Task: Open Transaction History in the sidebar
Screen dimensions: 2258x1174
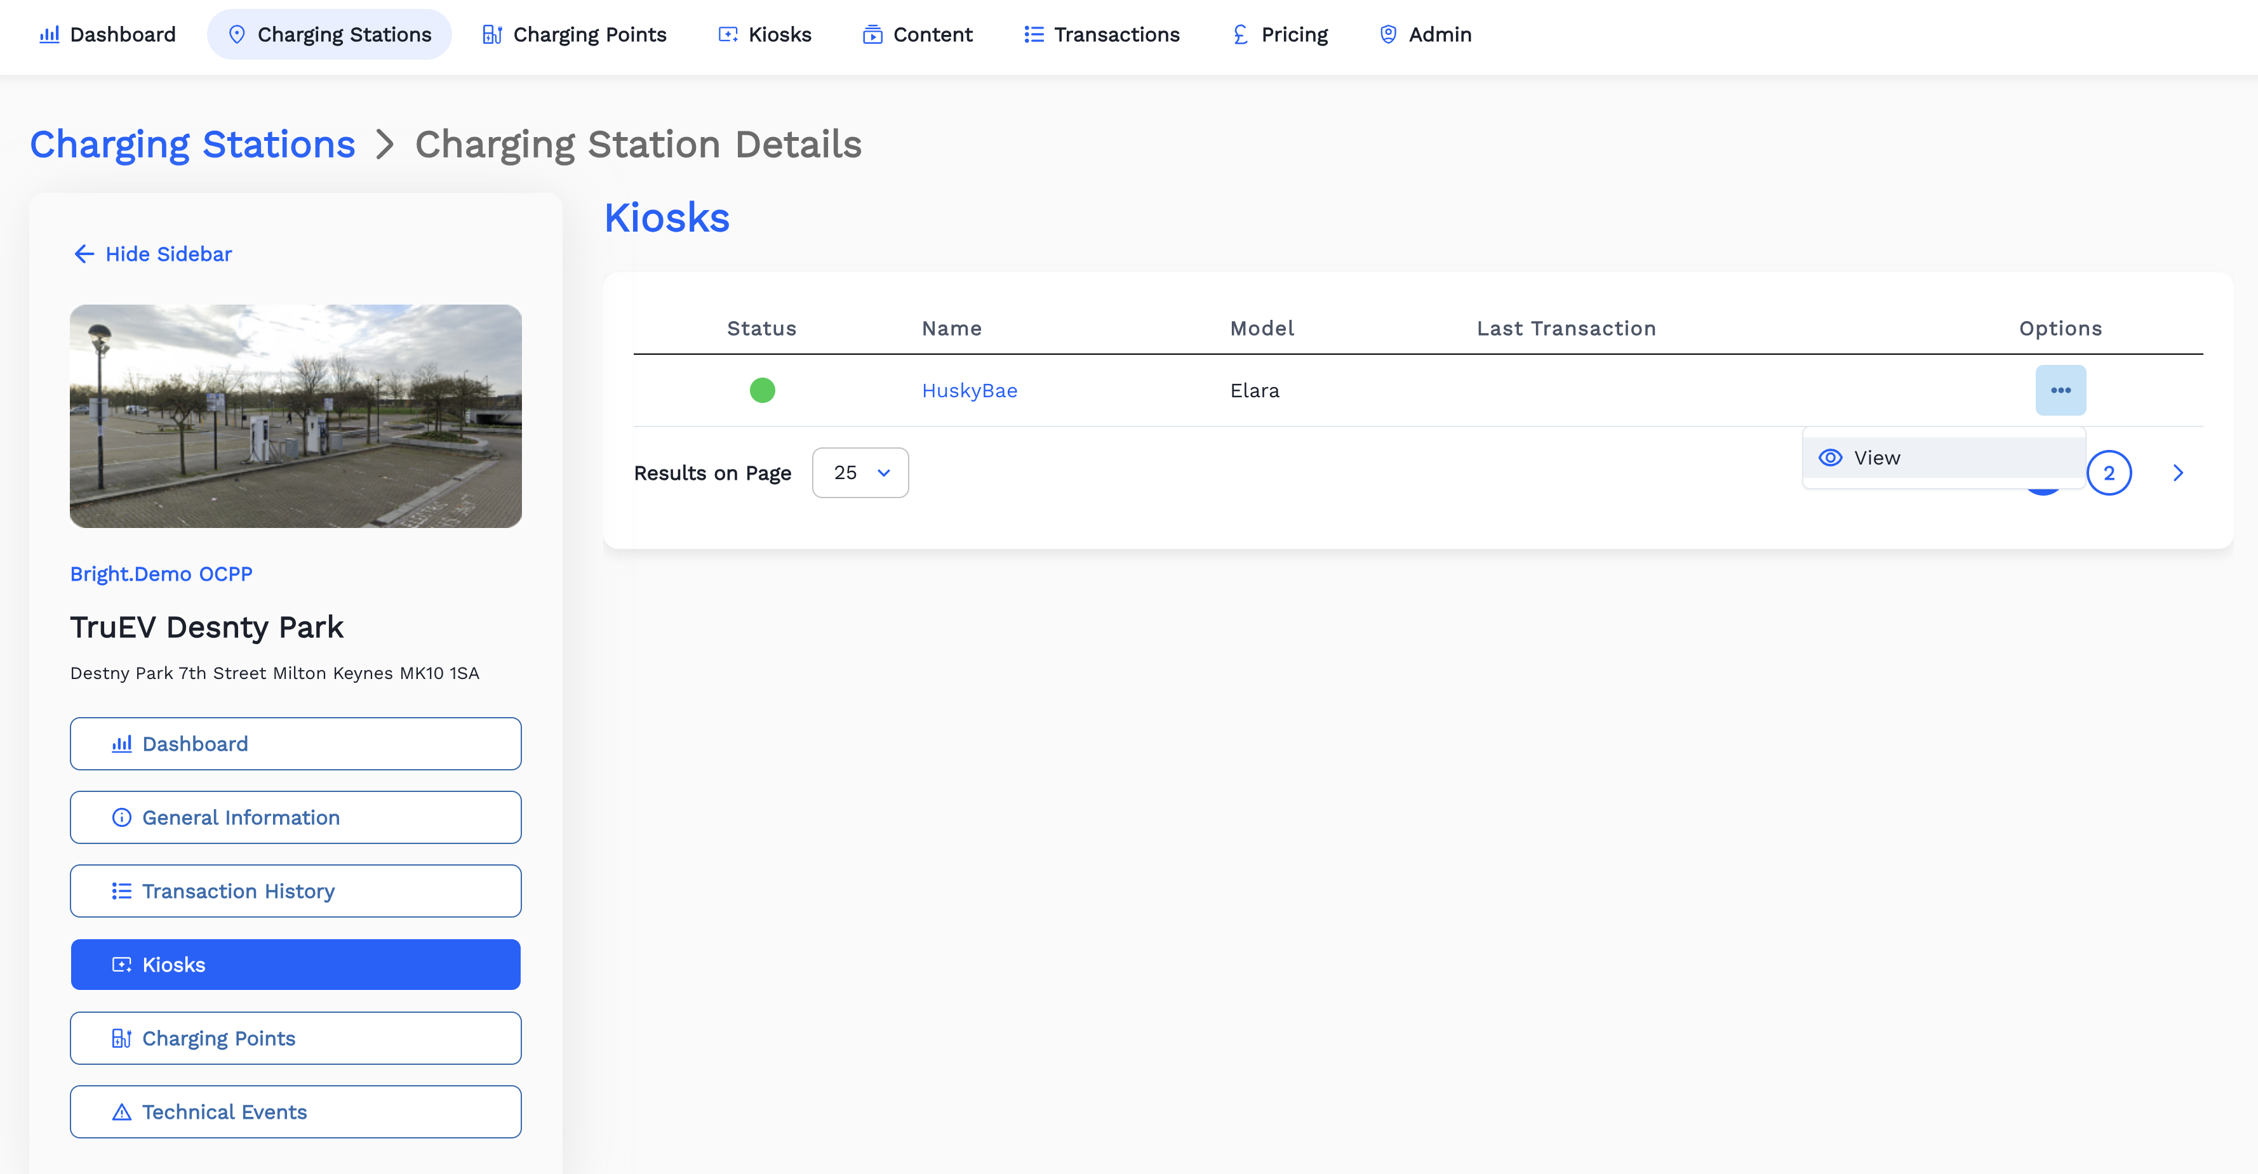Action: click(295, 891)
